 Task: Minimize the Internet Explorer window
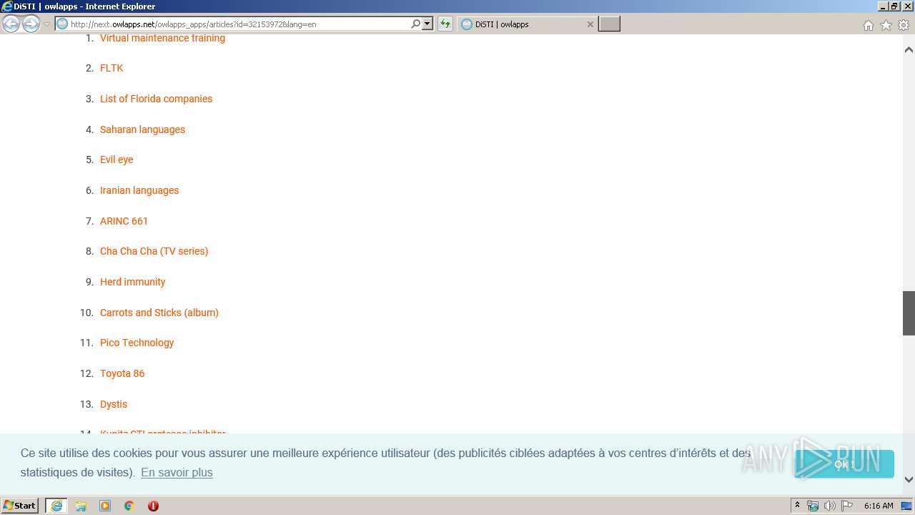[x=882, y=6]
